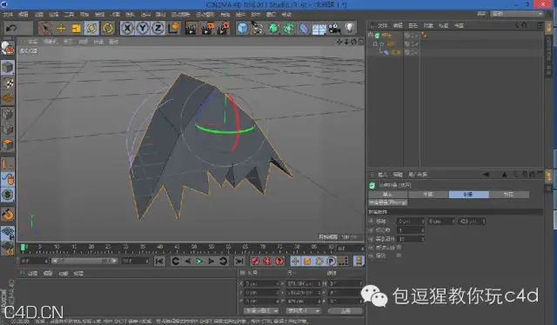Add a Cube primitive from the toolbar

click(243, 28)
